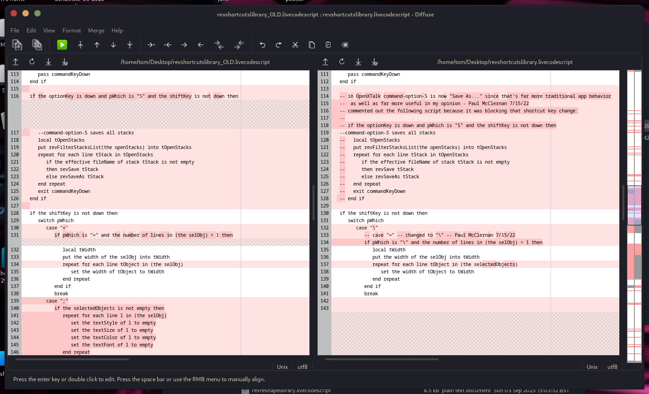
Task: Jump to the first difference
Action: pos(80,44)
